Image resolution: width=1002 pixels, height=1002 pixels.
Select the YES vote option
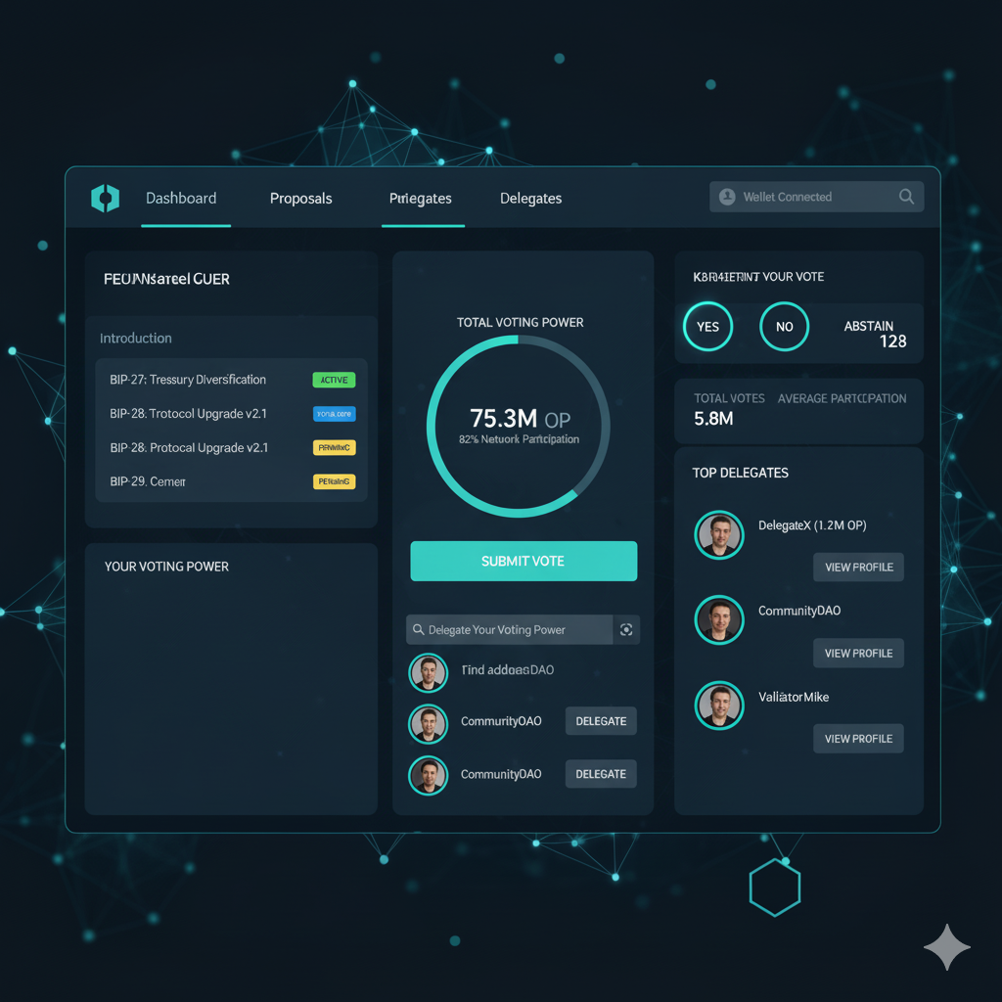[707, 326]
